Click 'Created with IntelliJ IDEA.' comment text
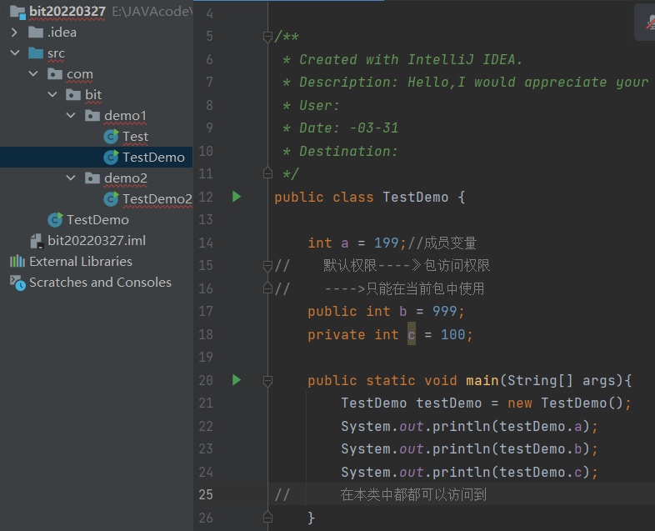 [x=411, y=59]
